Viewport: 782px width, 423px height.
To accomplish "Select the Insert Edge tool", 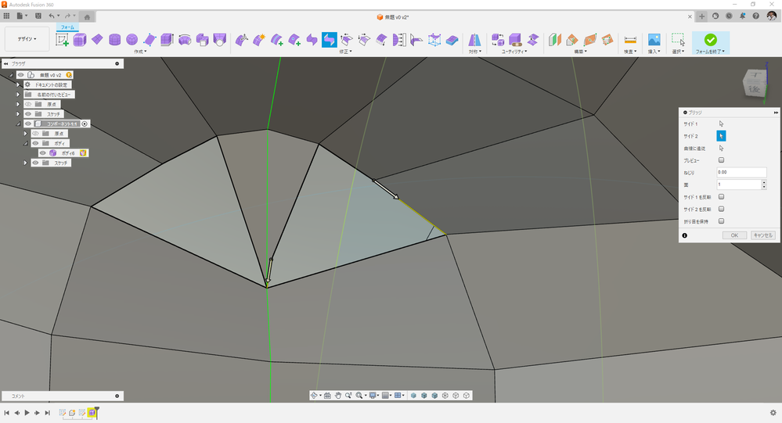I will coord(277,40).
